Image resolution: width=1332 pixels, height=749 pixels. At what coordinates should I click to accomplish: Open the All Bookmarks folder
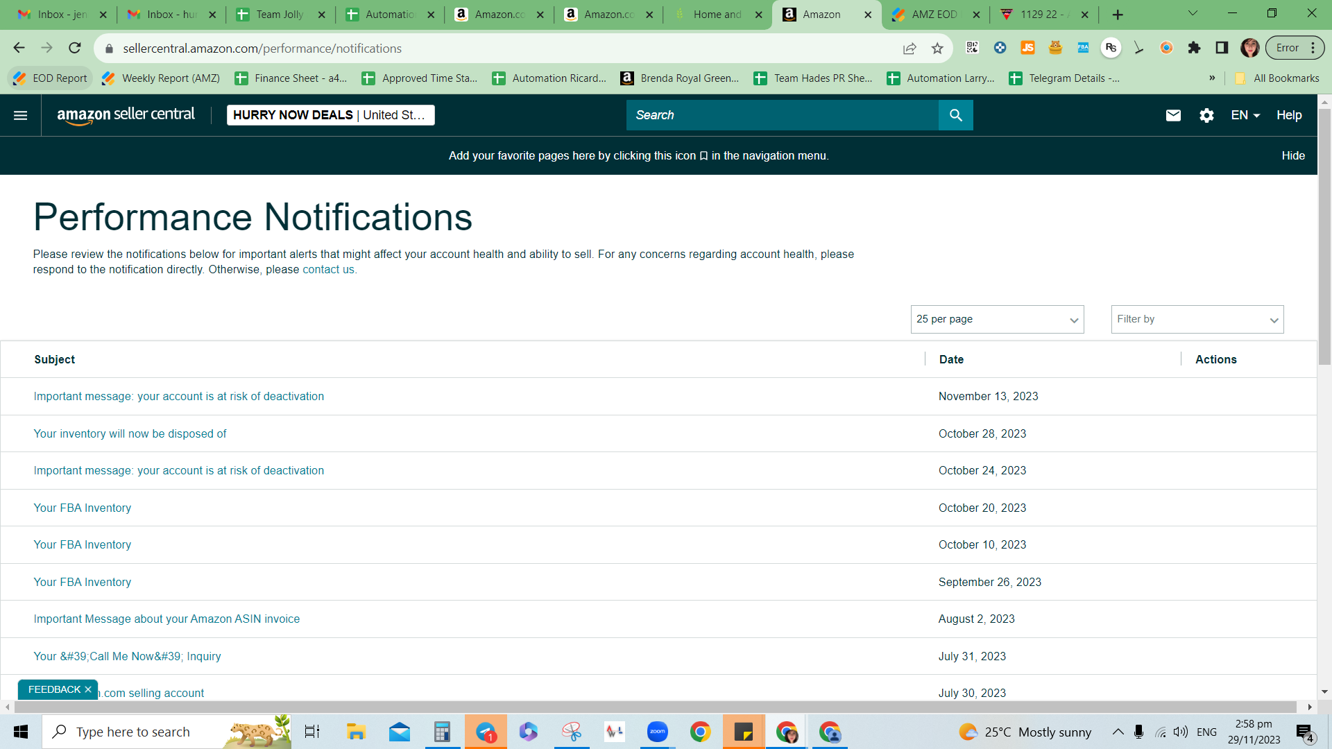(1277, 78)
